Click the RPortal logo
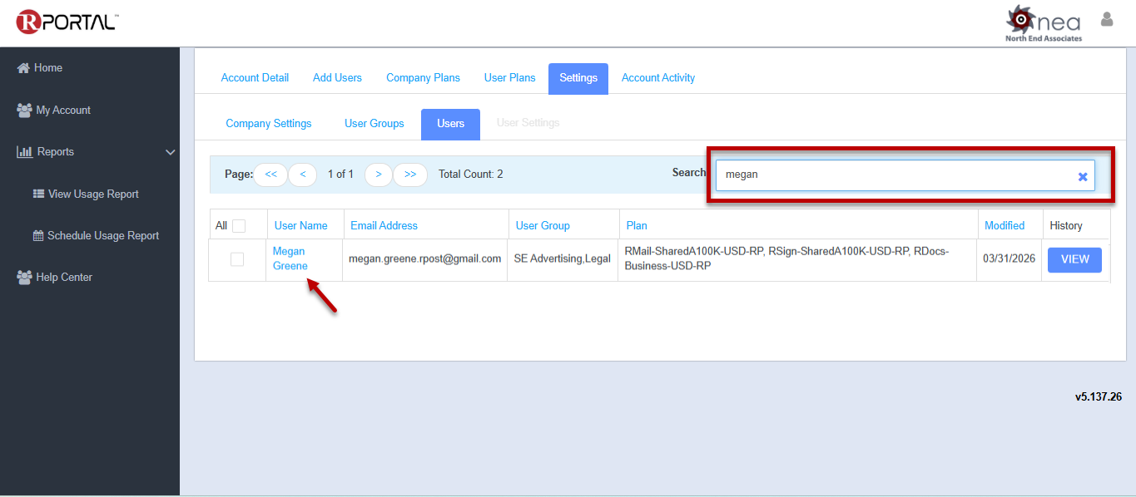Screen dimensions: 1136x497 [67, 22]
